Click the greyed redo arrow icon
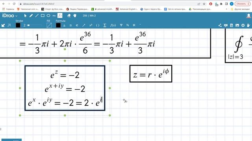Image resolution: width=252 pixels, height=141 pixels. tap(9, 25)
